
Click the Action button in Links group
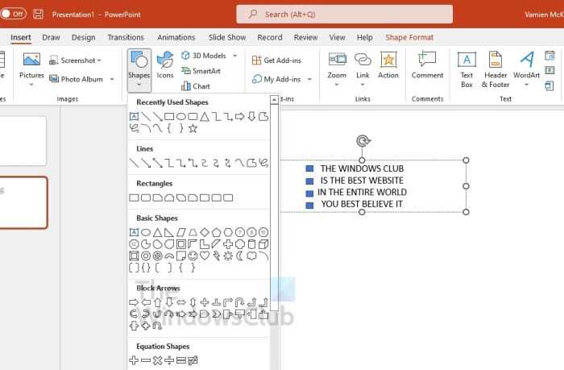[x=388, y=64]
